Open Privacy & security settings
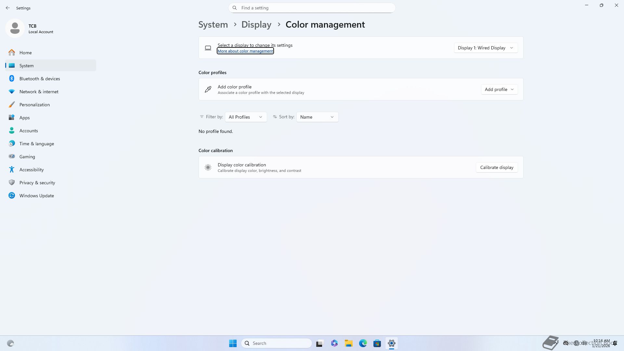The image size is (624, 351). point(37,183)
